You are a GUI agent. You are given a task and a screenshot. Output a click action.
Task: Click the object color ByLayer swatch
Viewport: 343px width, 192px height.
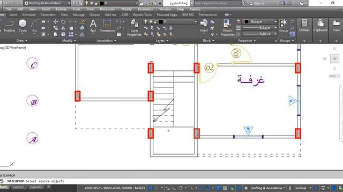point(247,21)
